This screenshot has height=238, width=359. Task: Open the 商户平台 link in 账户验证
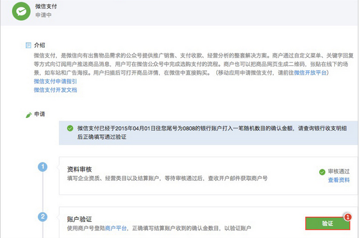pos(116,228)
